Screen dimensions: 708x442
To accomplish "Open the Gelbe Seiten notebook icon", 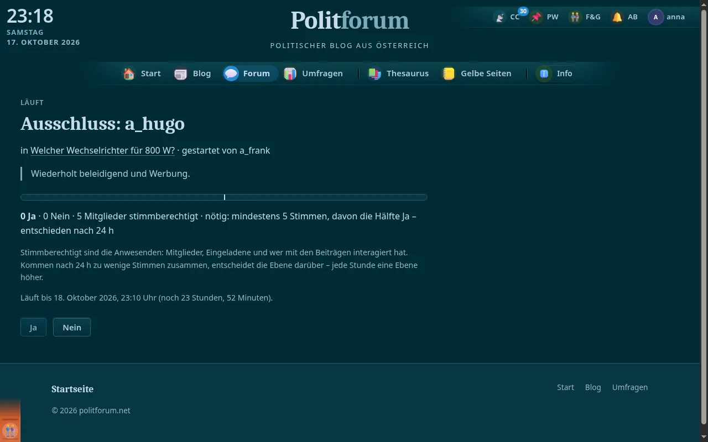I will coord(449,73).
